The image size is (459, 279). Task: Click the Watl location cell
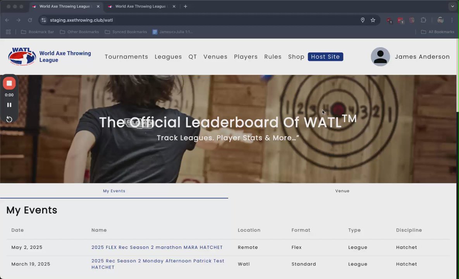[244, 264]
